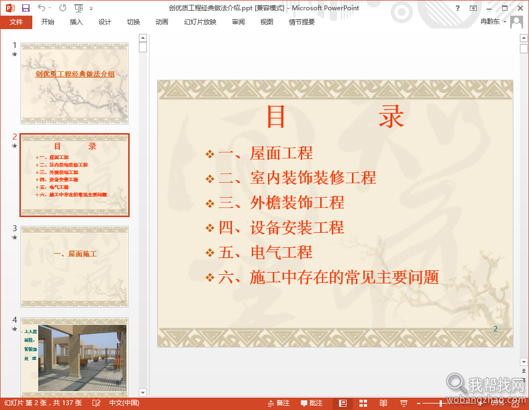Switch to the 开始 Home tab
Screen dimensions: 529x410
click(47, 22)
